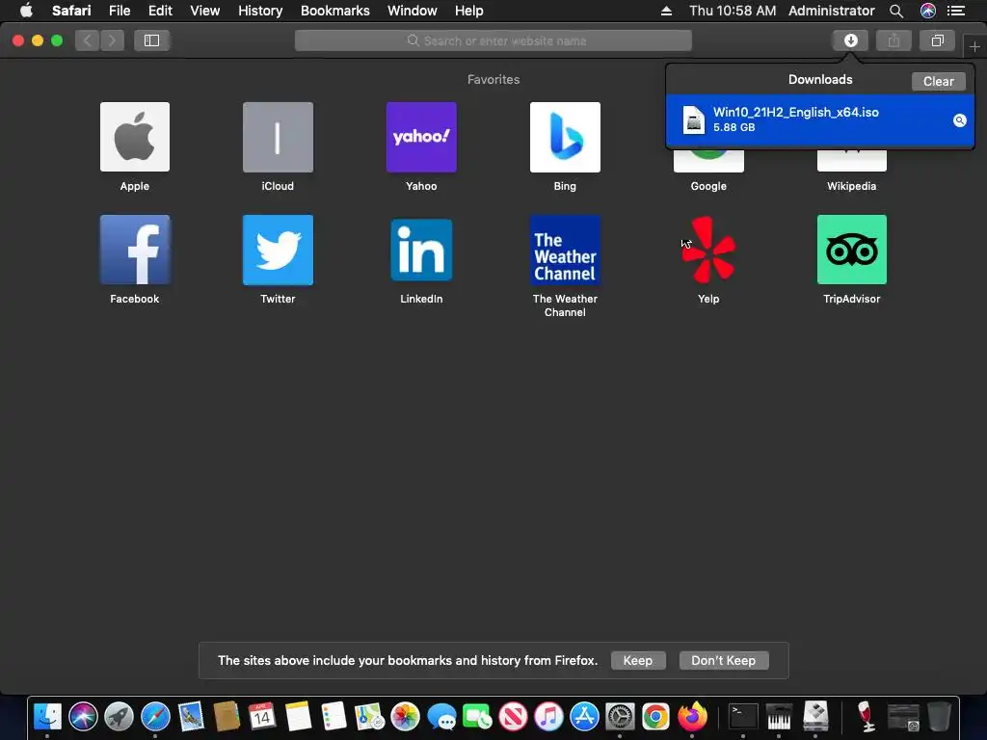Image resolution: width=987 pixels, height=740 pixels.
Task: Open Siri from the menu bar
Action: 927,11
